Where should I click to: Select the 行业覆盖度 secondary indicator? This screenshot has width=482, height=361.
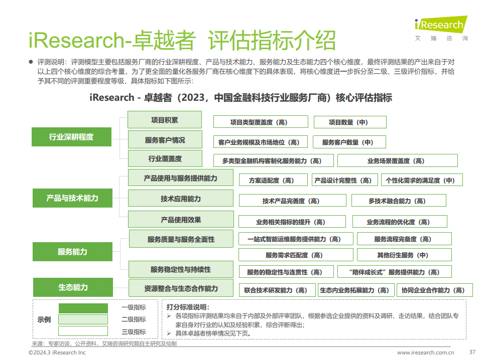165,159
